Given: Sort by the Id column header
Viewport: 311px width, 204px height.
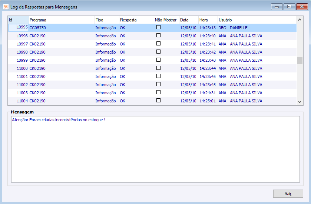Looking at the screenshot, I should coord(18,20).
